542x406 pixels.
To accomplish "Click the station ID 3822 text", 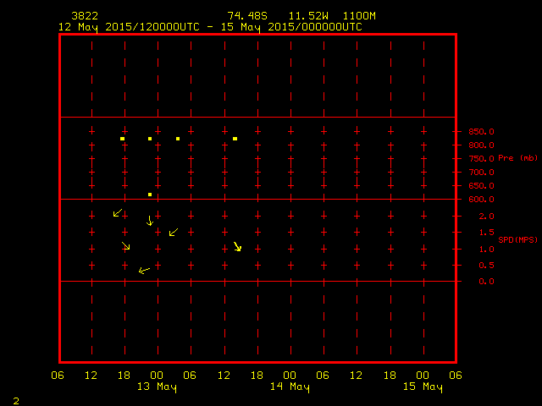I will (x=85, y=16).
